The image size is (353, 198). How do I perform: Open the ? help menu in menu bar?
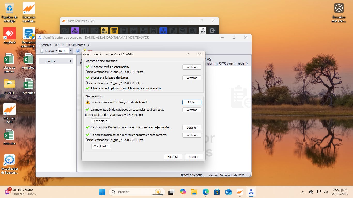pos(88,45)
